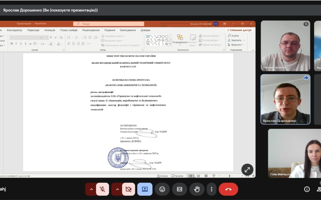Click the increase font size icon
The width and height of the screenshot is (321, 200).
[x=51, y=37]
